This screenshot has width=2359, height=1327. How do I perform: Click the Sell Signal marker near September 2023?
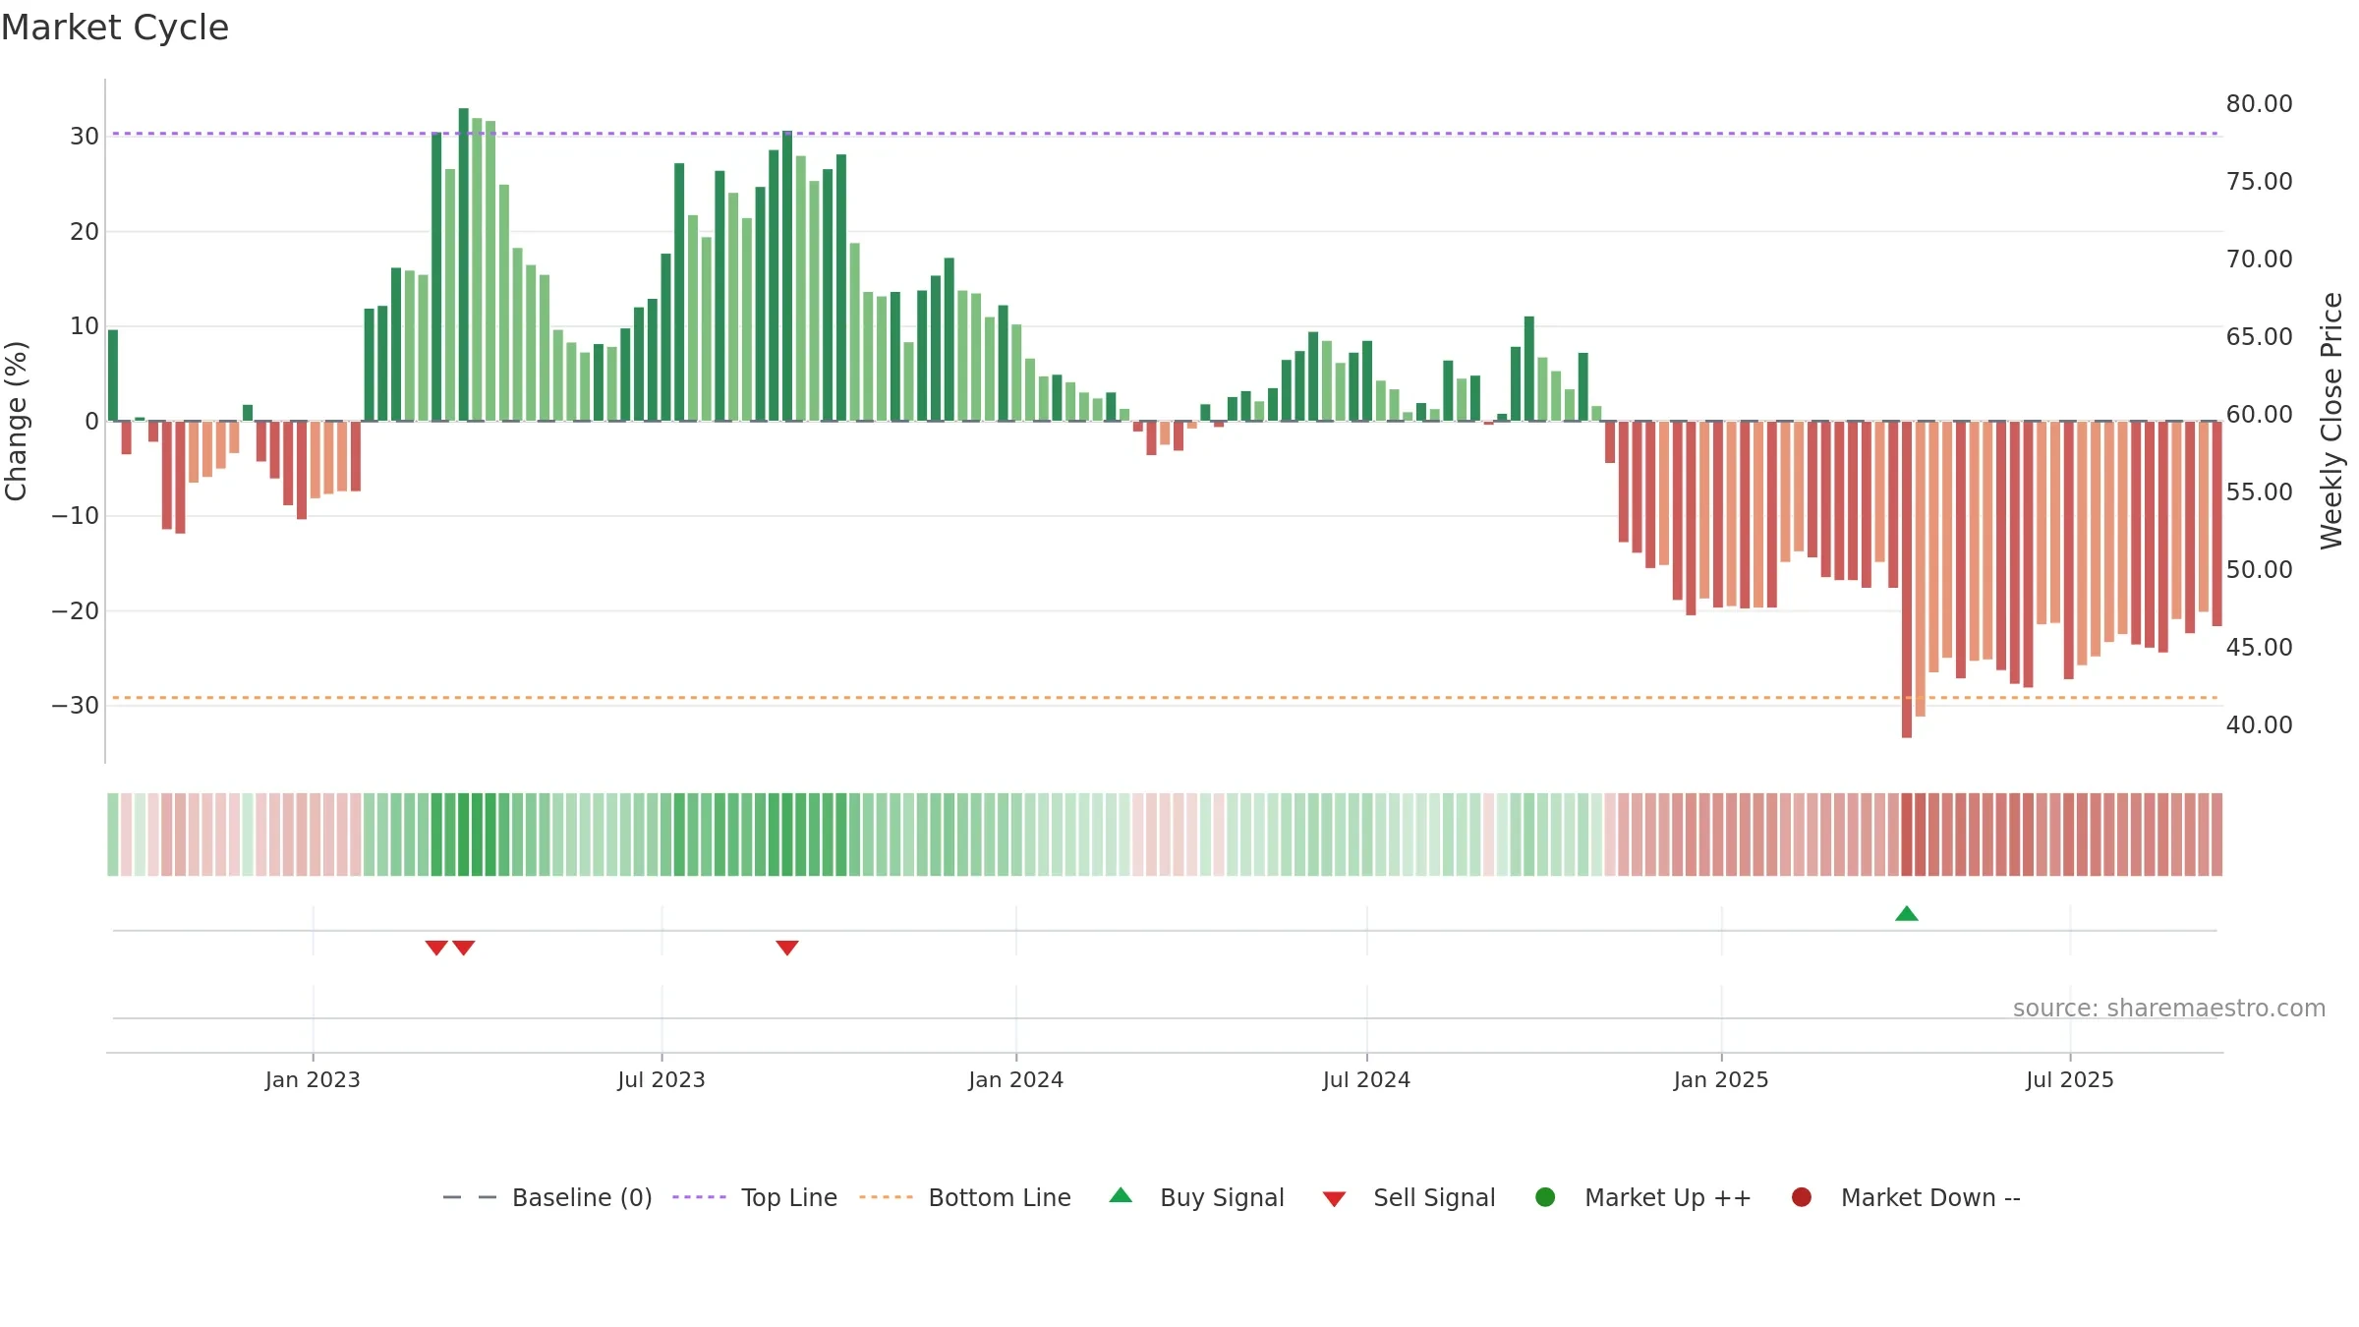pyautogui.click(x=786, y=948)
